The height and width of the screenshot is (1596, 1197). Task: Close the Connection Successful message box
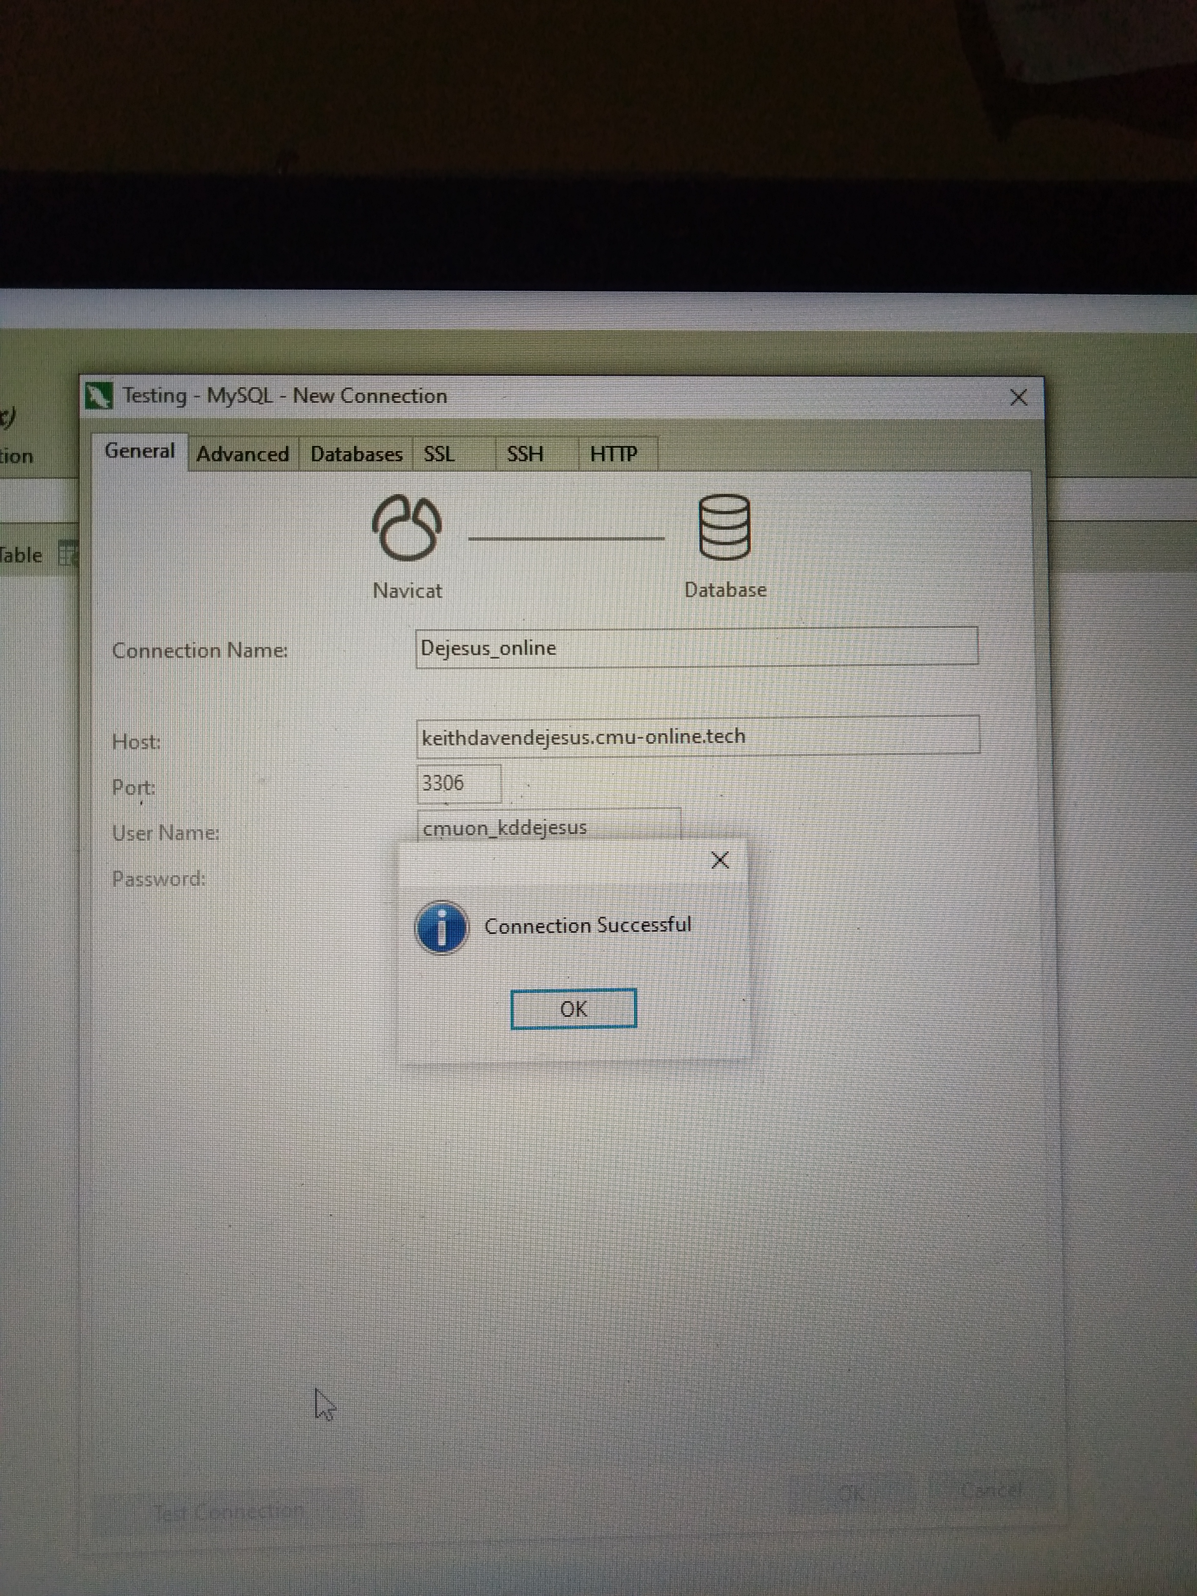pos(719,859)
